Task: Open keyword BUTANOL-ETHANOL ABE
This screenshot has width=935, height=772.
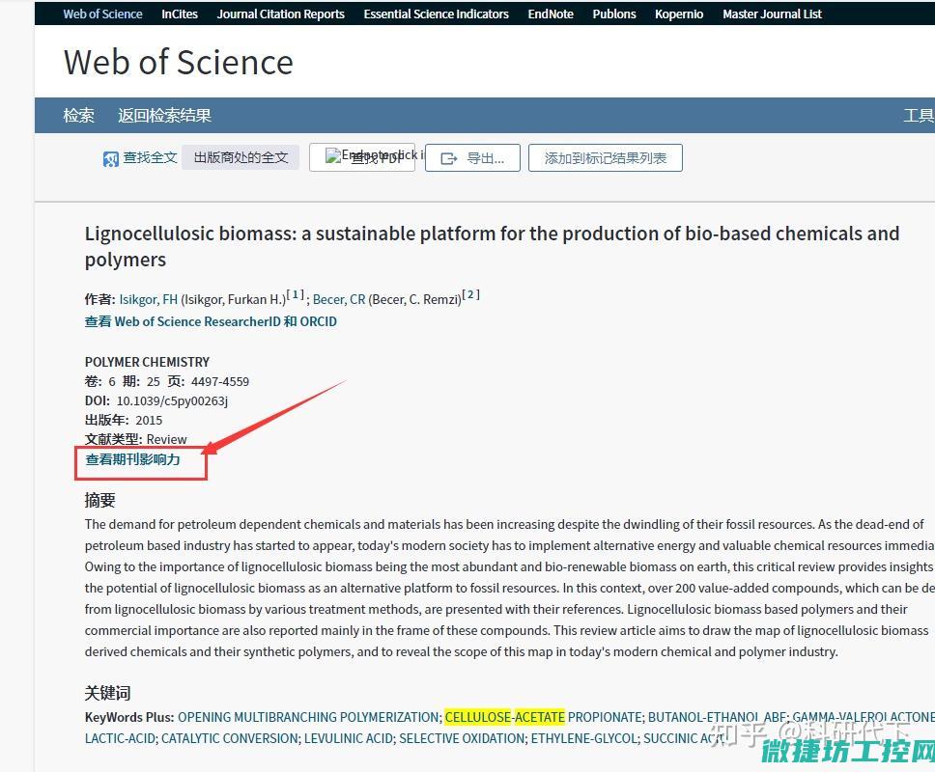Action: coord(718,717)
